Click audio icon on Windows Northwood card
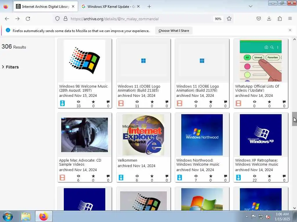This screenshot has width=297, height=222. [x=180, y=177]
